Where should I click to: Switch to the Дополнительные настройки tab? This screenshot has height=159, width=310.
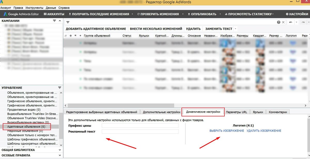coord(161,112)
